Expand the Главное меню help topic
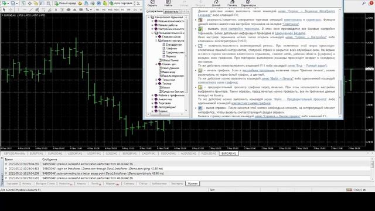The image size is (375, 211). pyautogui.click(x=156, y=37)
